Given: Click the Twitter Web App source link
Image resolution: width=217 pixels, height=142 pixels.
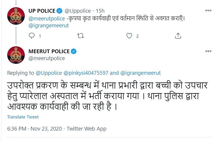Looking at the screenshot, I should point(86,129).
